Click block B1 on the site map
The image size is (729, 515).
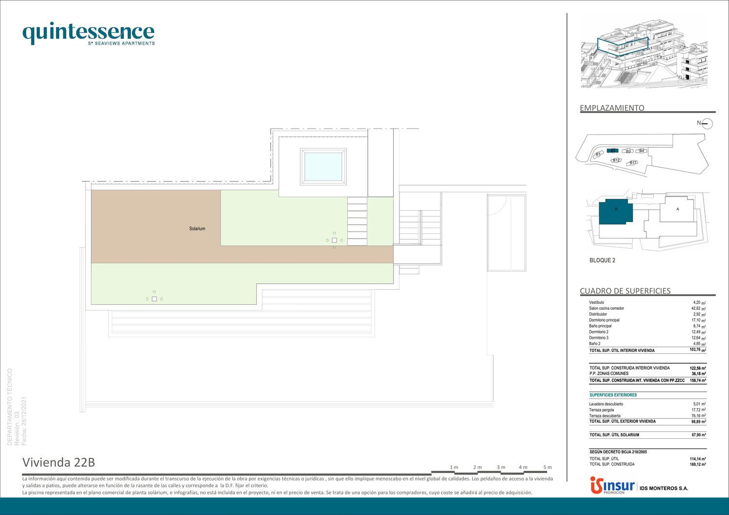598,154
